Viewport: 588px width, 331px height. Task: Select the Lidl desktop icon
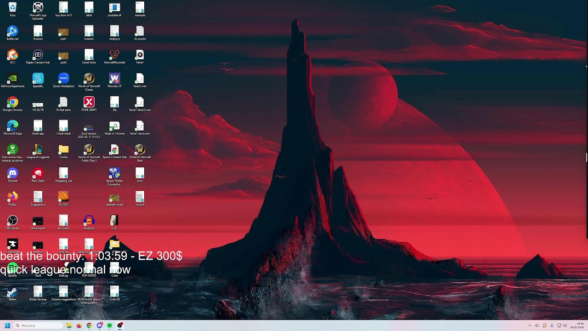(x=114, y=223)
